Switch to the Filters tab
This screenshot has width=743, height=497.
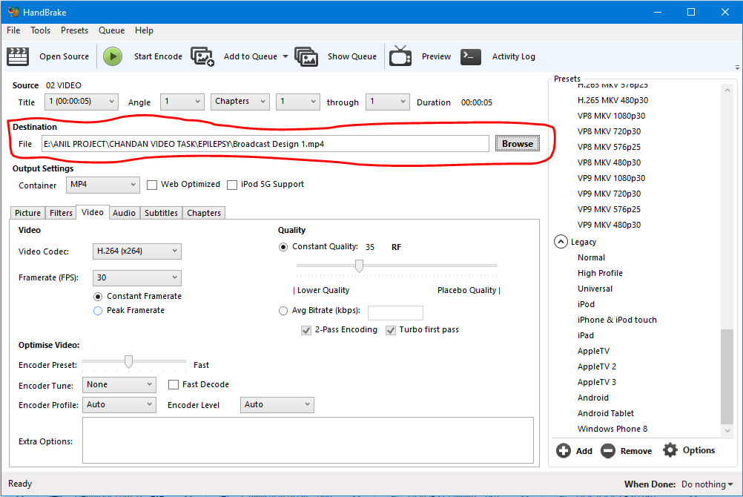pyautogui.click(x=61, y=213)
